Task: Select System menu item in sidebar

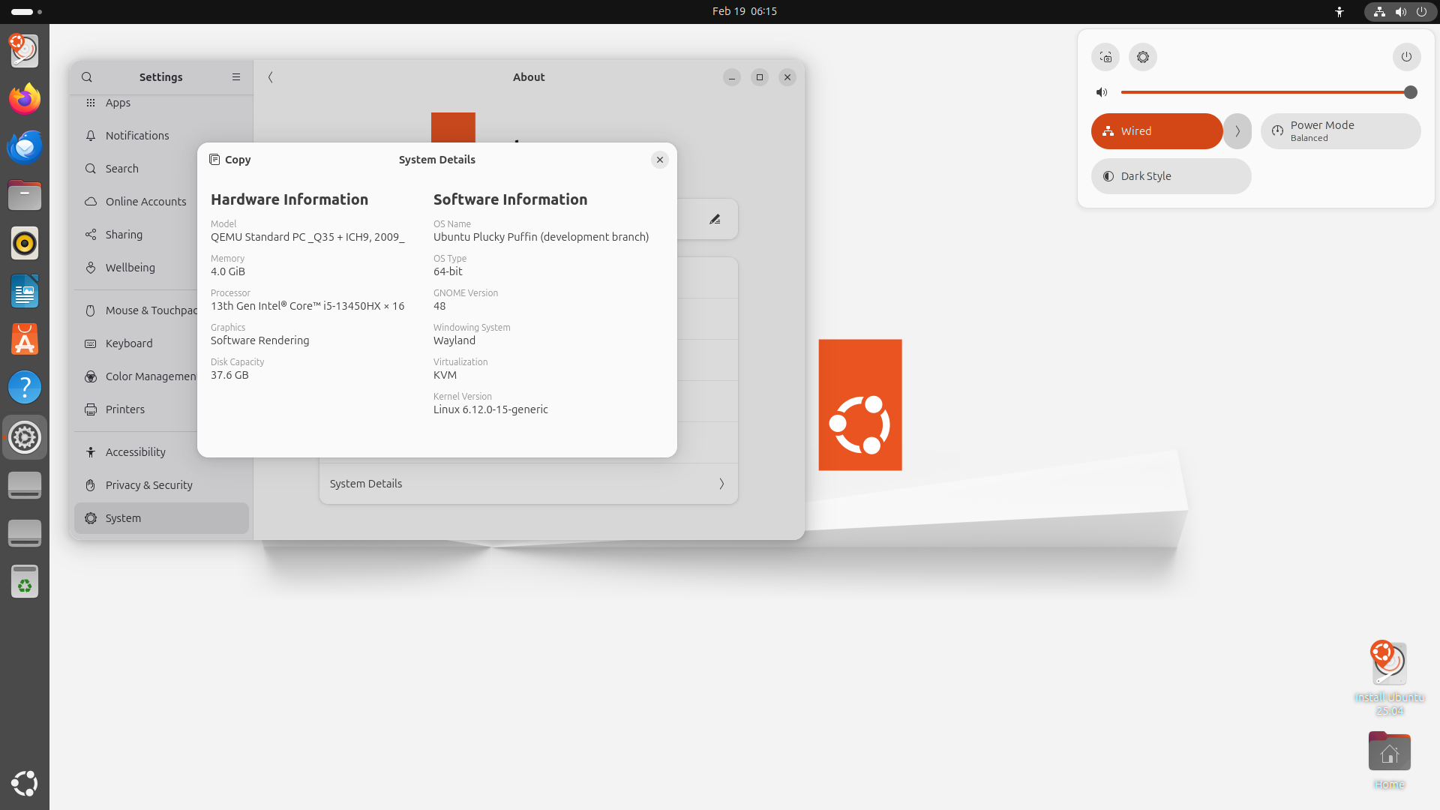Action: (161, 517)
